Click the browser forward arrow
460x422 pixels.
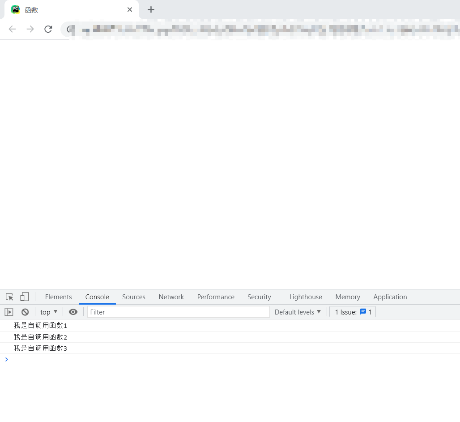point(30,29)
